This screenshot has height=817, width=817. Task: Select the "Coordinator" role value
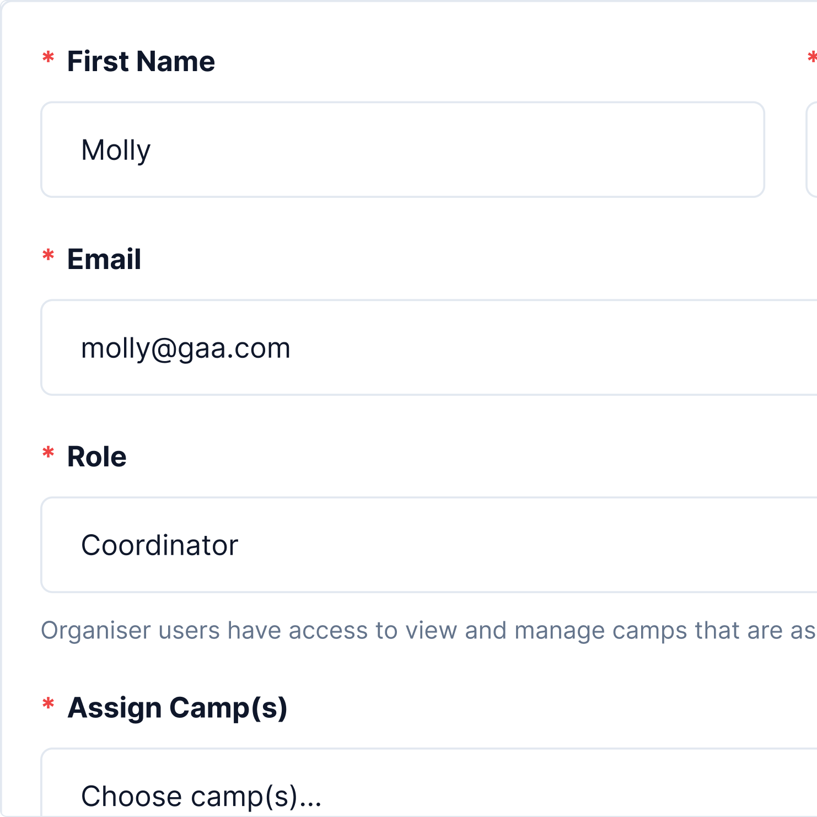tap(159, 545)
